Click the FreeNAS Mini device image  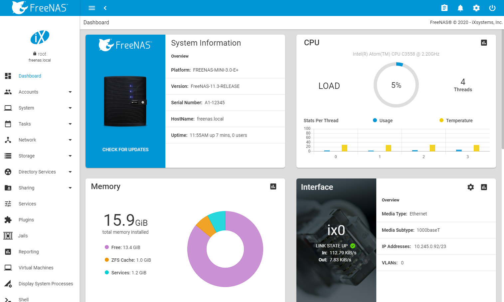click(x=125, y=101)
